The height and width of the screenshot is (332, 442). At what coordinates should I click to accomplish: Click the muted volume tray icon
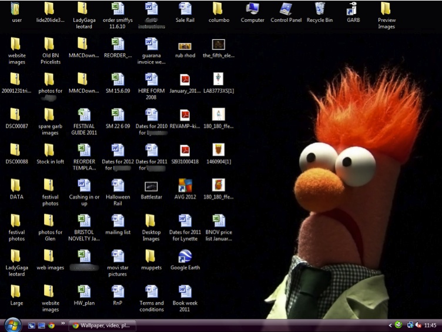click(x=418, y=325)
